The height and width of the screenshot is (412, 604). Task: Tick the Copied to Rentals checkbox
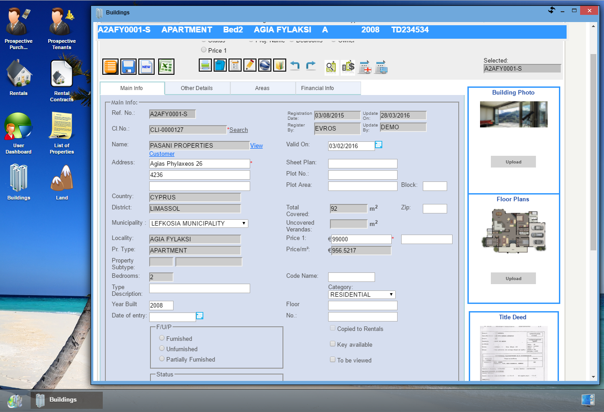coord(333,329)
